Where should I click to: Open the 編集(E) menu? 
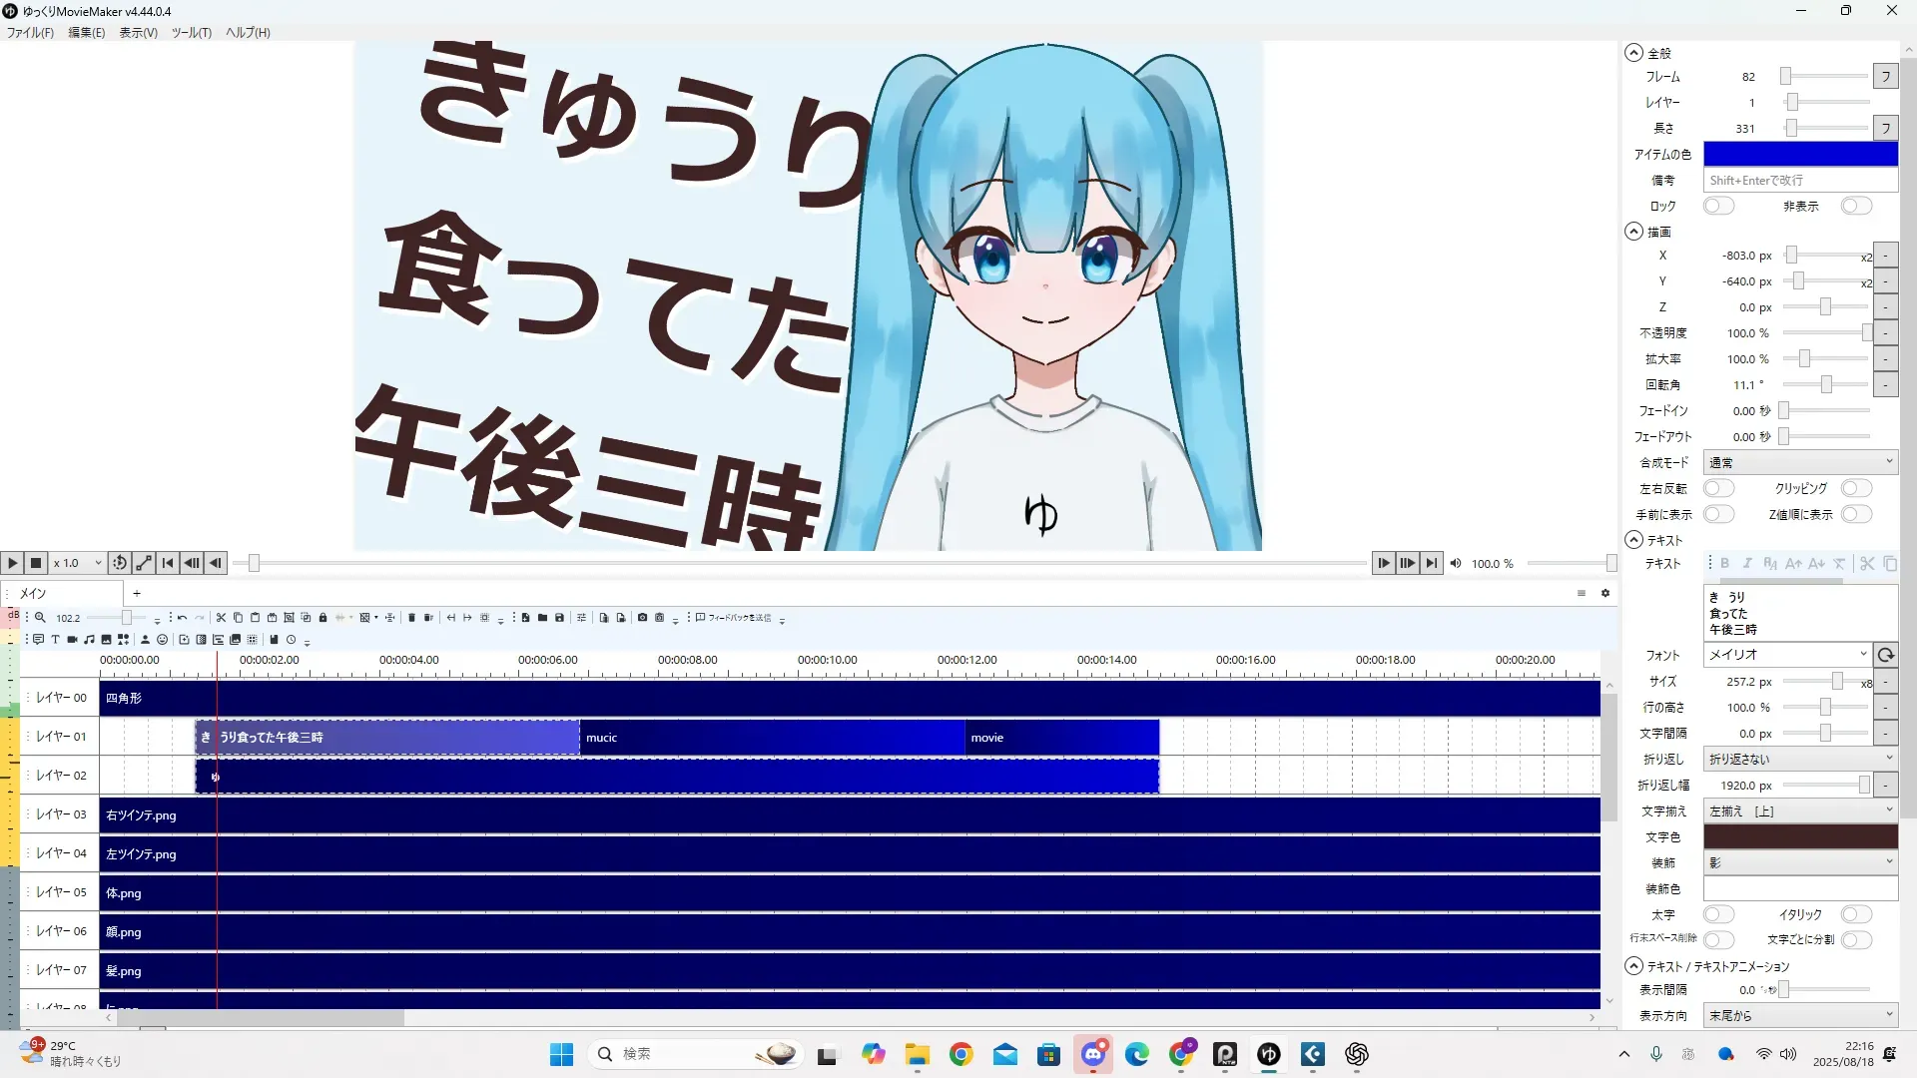[86, 32]
